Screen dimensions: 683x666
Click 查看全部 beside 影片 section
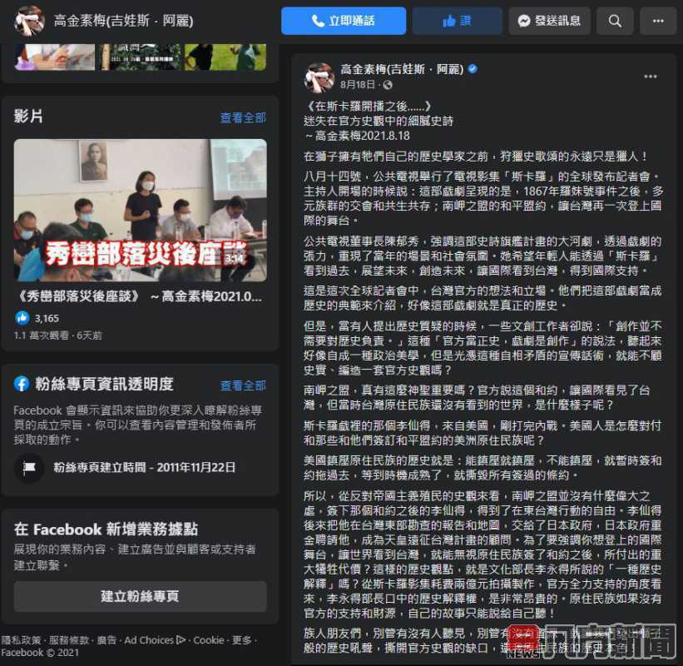pos(243,117)
